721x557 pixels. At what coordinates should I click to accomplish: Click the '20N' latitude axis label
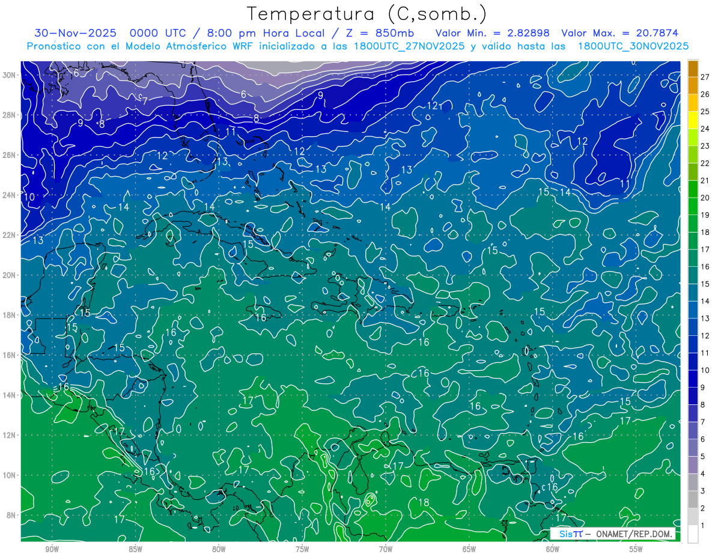pyautogui.click(x=9, y=275)
